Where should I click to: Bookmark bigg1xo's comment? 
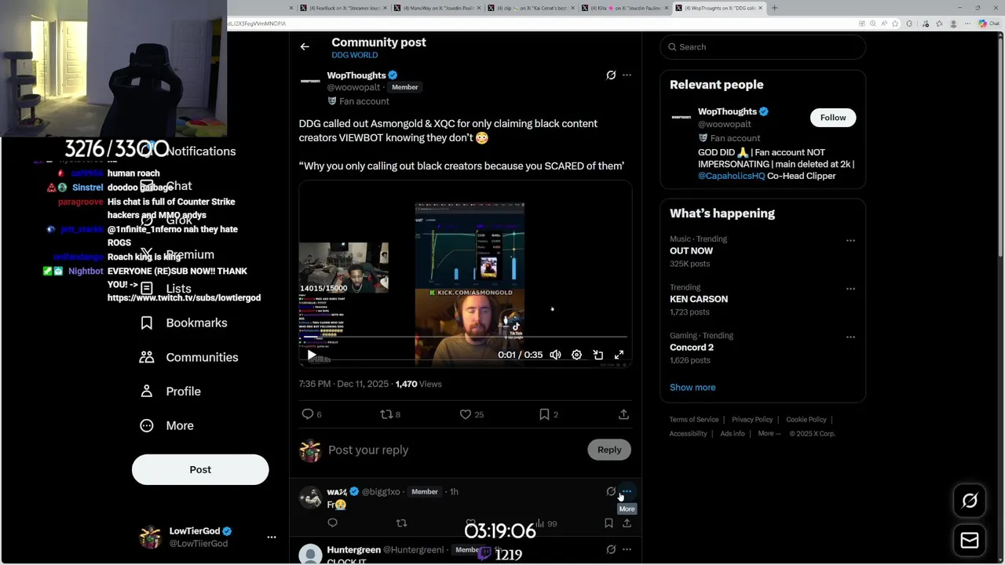click(x=608, y=523)
